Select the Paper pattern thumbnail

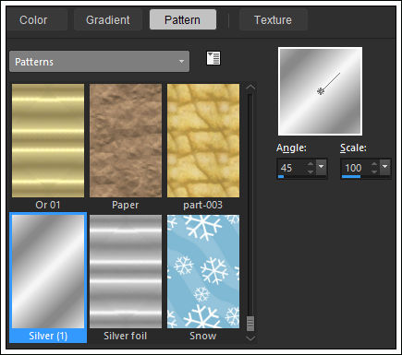(126, 140)
